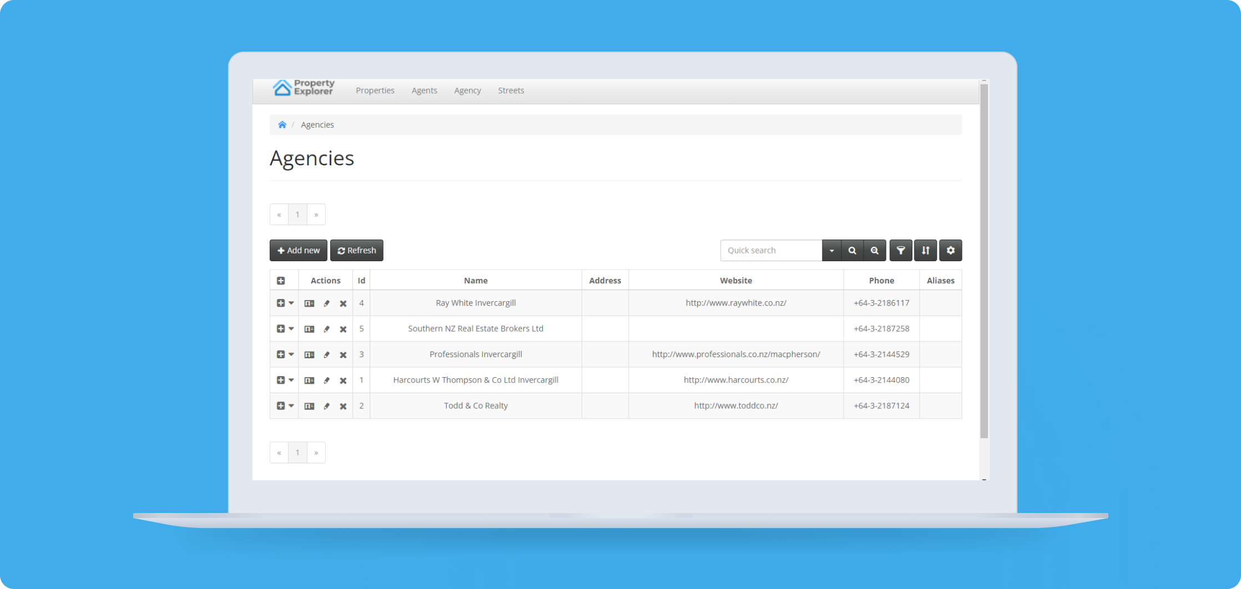The width and height of the screenshot is (1241, 589).
Task: Go to previous page in top pagination
Action: tap(279, 215)
